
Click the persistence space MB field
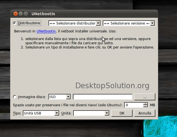tap(134, 105)
